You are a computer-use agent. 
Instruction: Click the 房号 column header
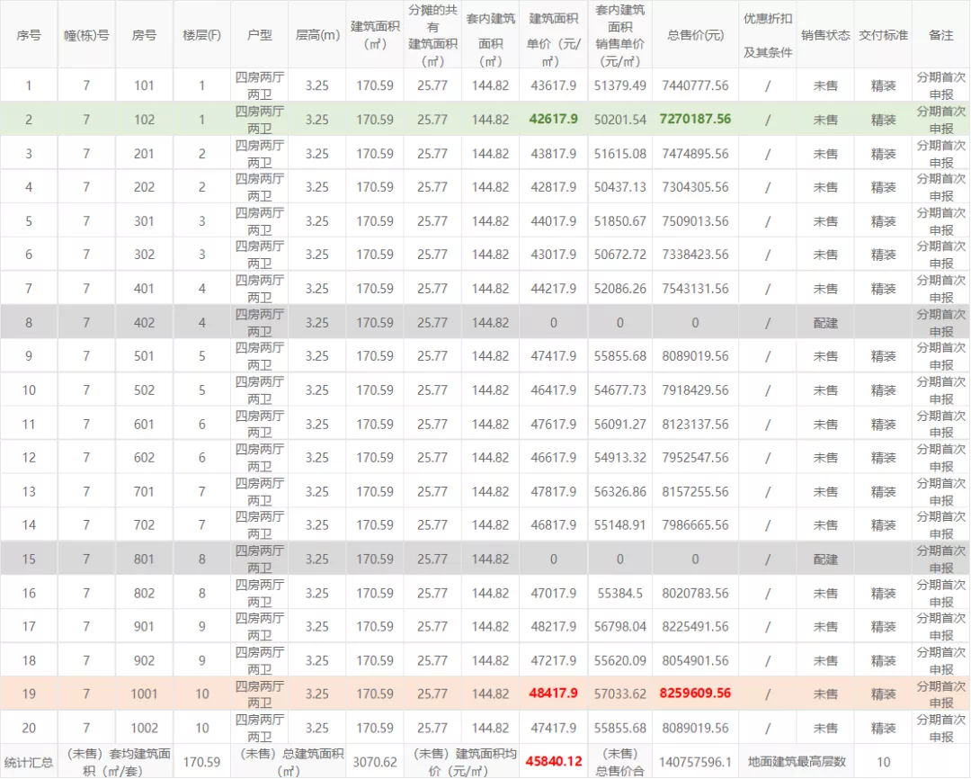click(144, 35)
